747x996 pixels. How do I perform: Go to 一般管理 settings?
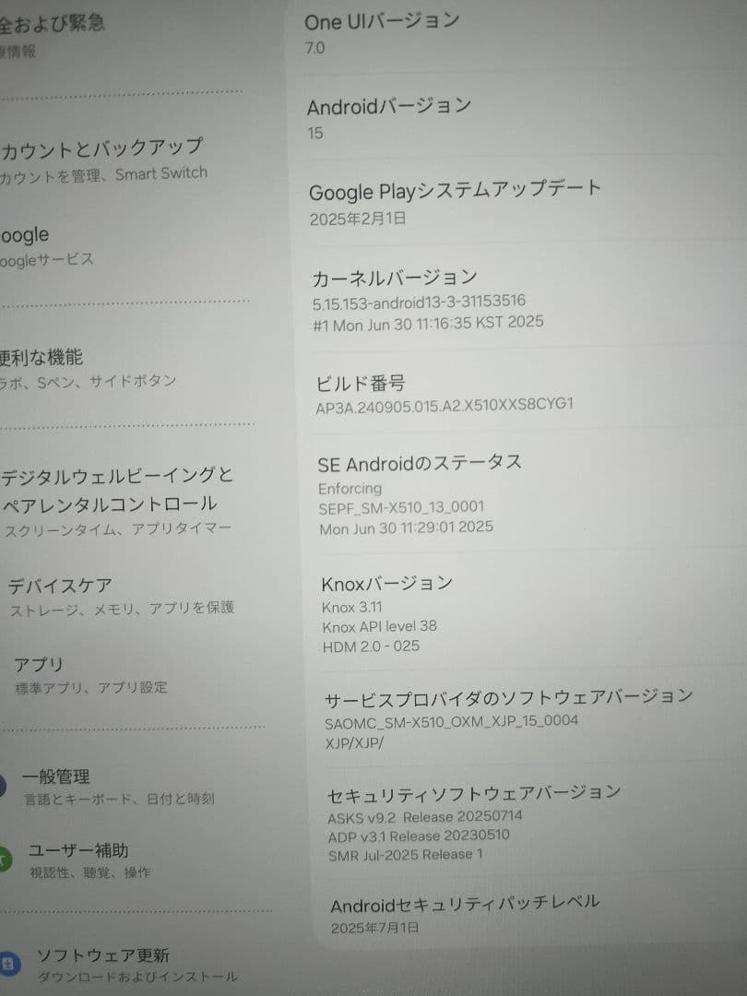point(59,786)
